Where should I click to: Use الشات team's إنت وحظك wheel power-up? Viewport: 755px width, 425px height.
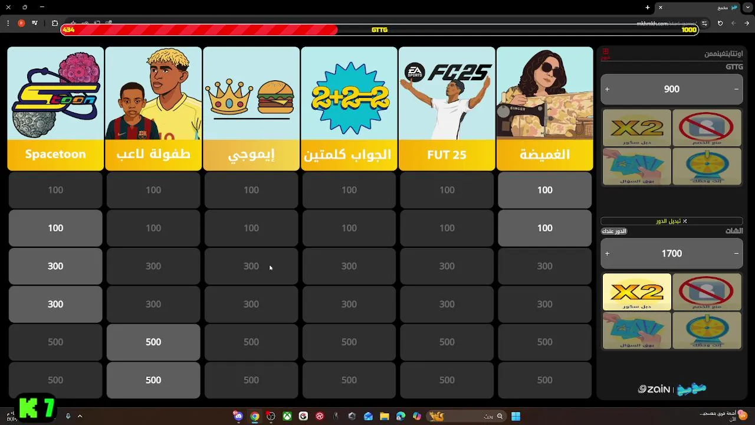[707, 331]
